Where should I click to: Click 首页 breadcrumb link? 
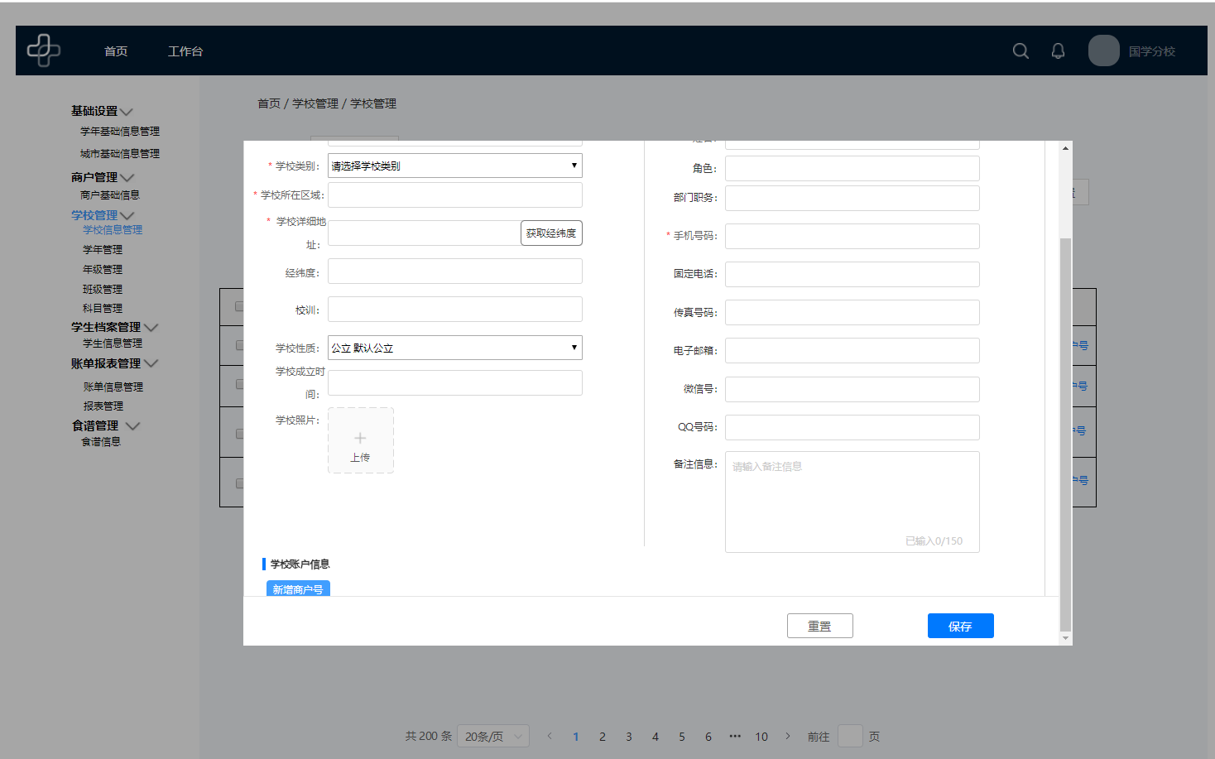(269, 103)
